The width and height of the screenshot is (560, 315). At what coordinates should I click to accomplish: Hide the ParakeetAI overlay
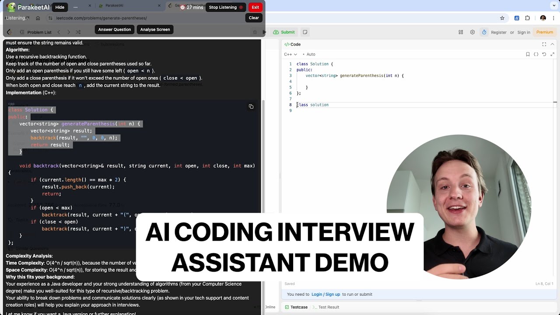click(60, 7)
